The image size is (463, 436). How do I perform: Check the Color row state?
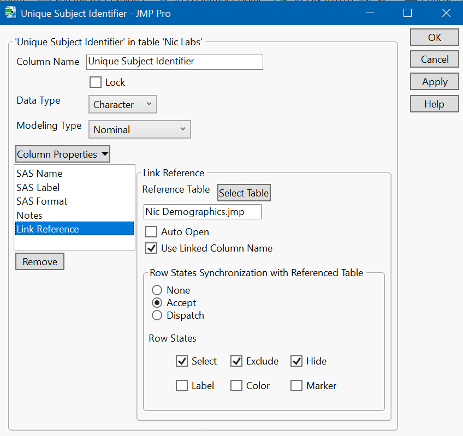coord(236,385)
